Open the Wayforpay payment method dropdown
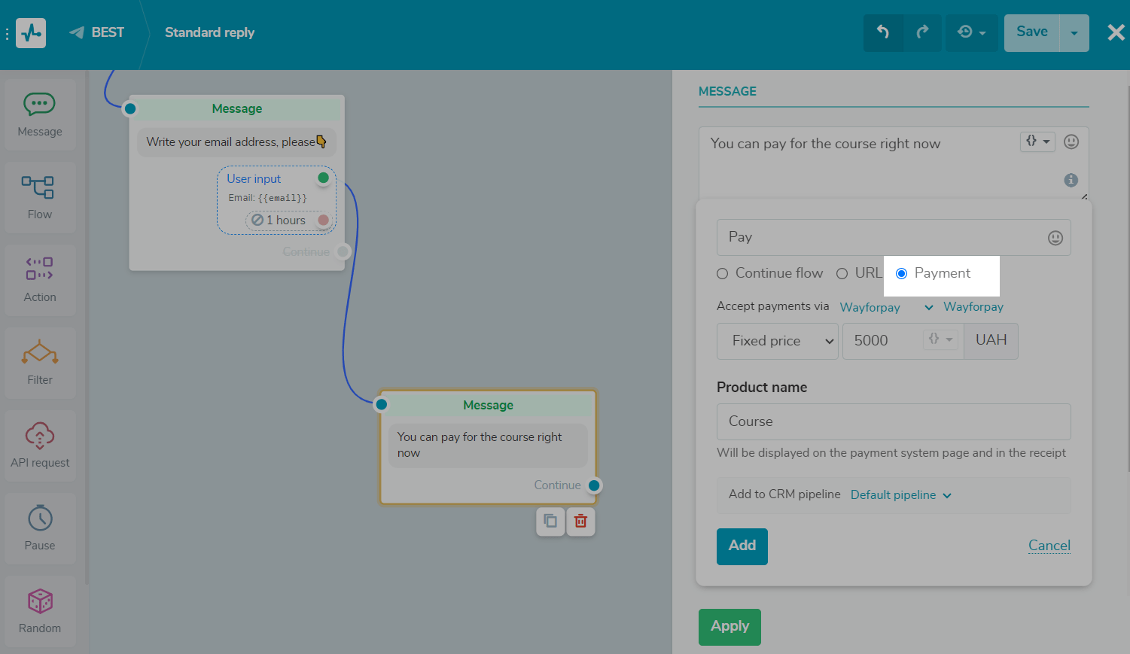The image size is (1130, 654). [886, 307]
